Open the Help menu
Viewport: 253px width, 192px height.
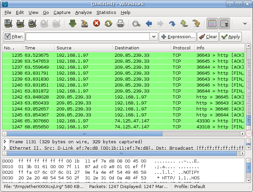[x=126, y=13]
